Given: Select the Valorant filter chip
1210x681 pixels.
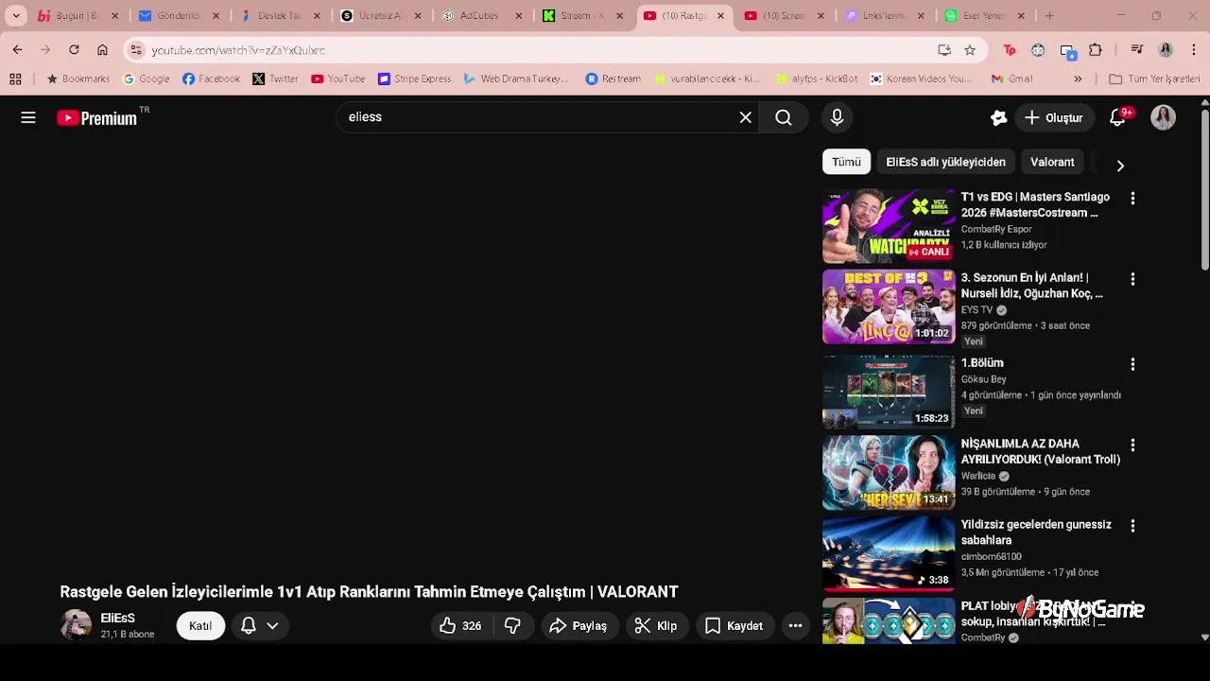Looking at the screenshot, I should click(1052, 162).
